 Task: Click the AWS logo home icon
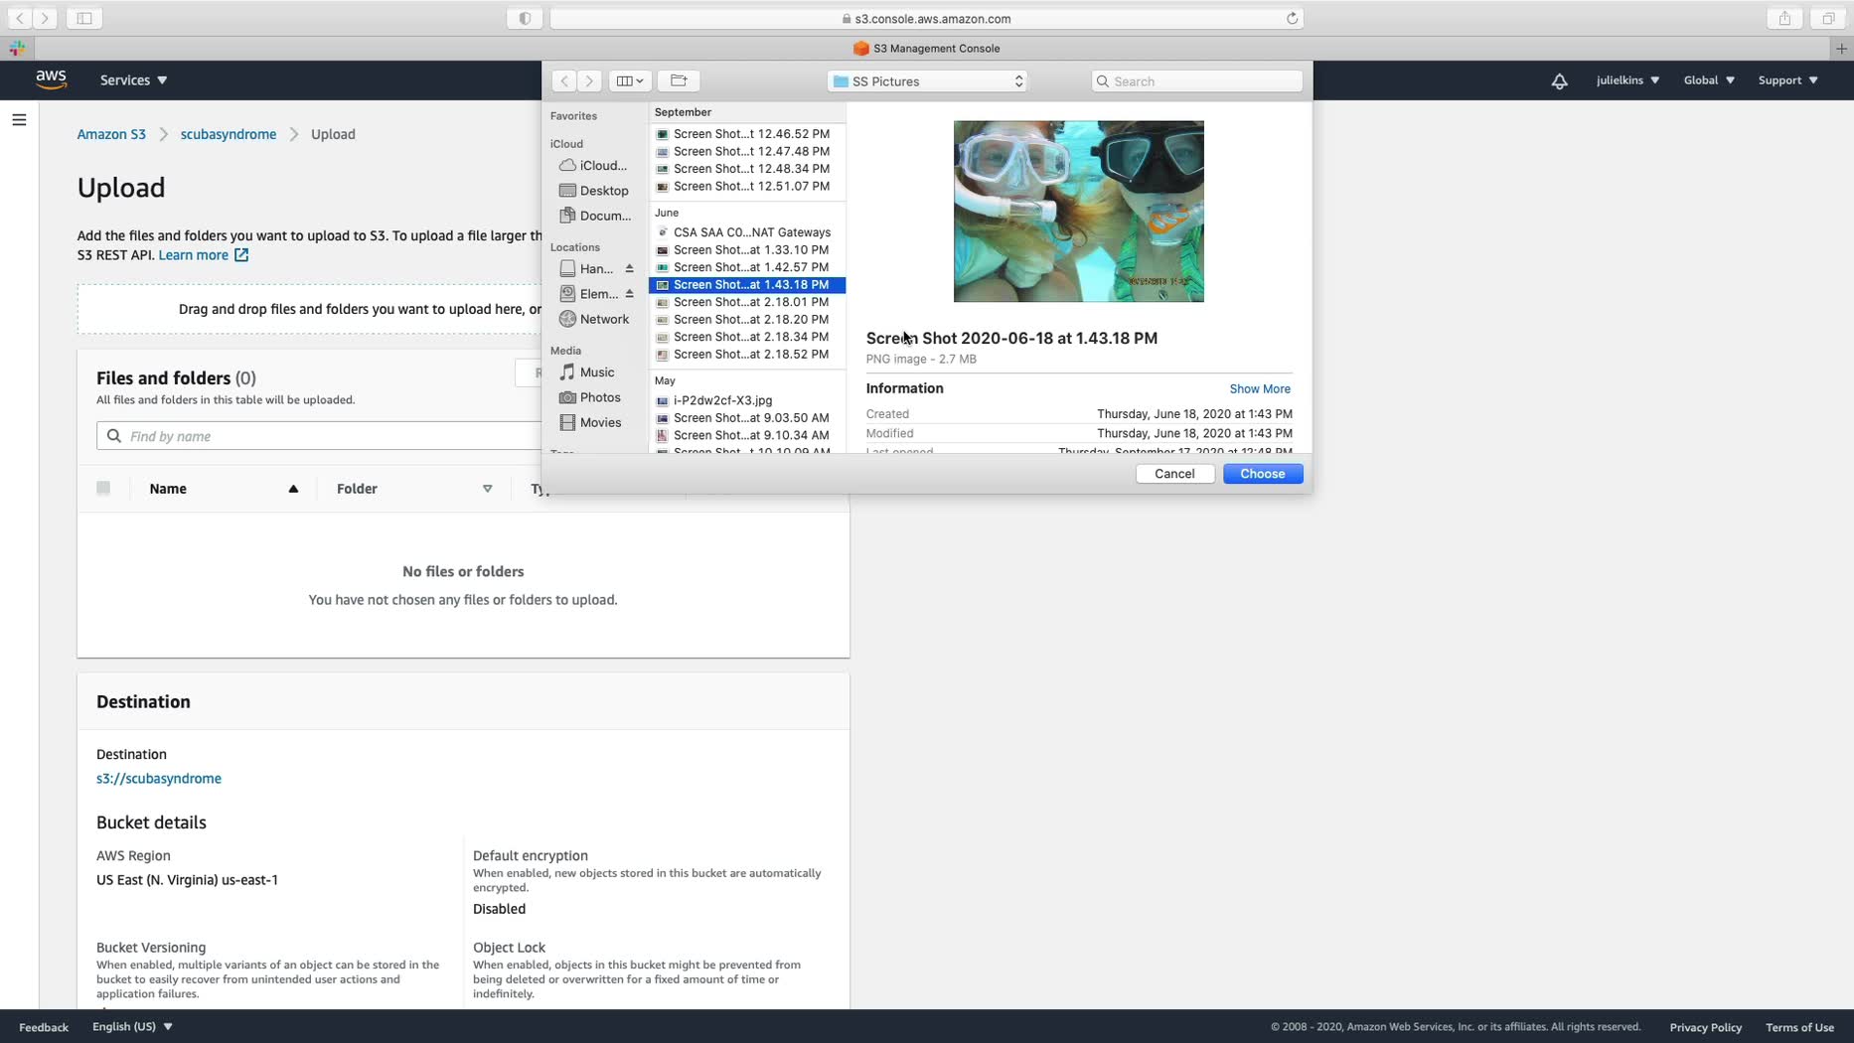[51, 79]
